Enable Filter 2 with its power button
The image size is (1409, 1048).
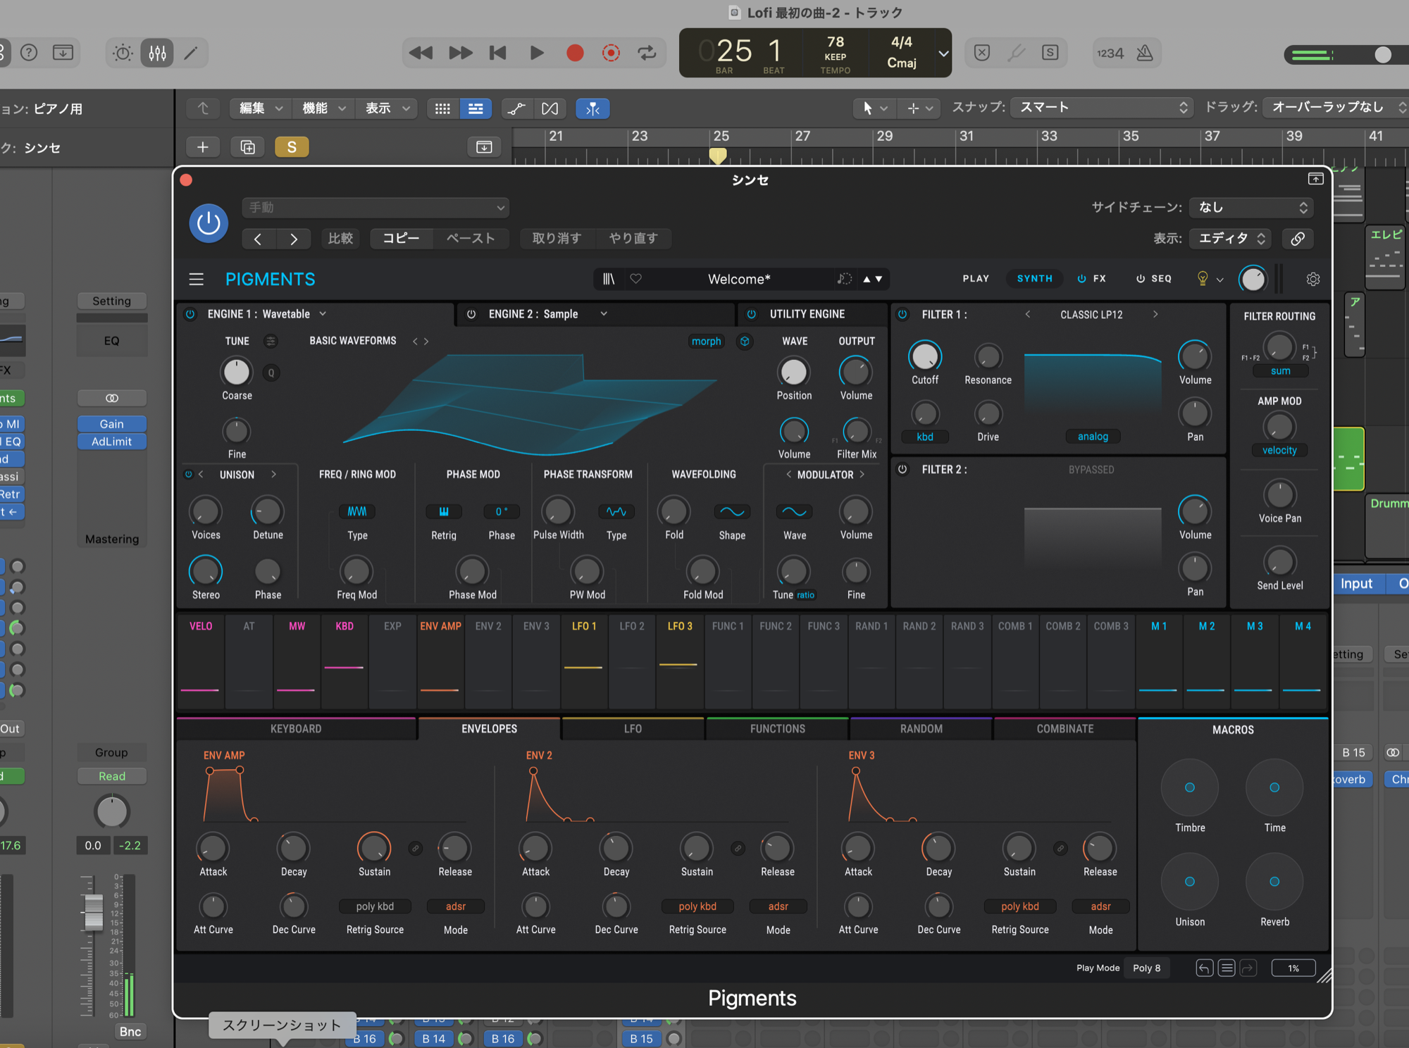pos(902,469)
